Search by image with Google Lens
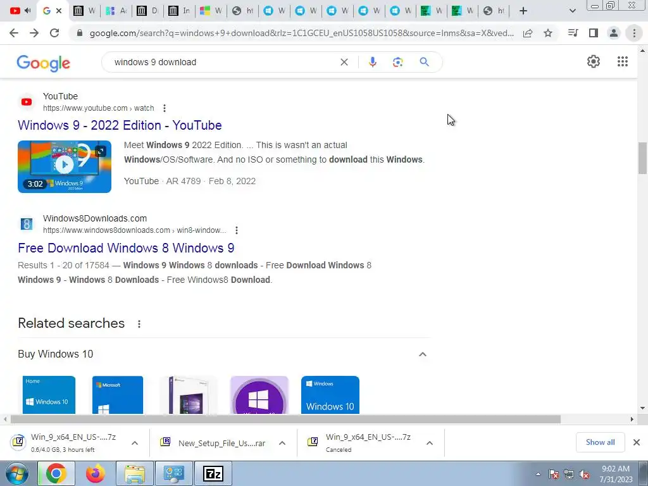 pyautogui.click(x=397, y=62)
